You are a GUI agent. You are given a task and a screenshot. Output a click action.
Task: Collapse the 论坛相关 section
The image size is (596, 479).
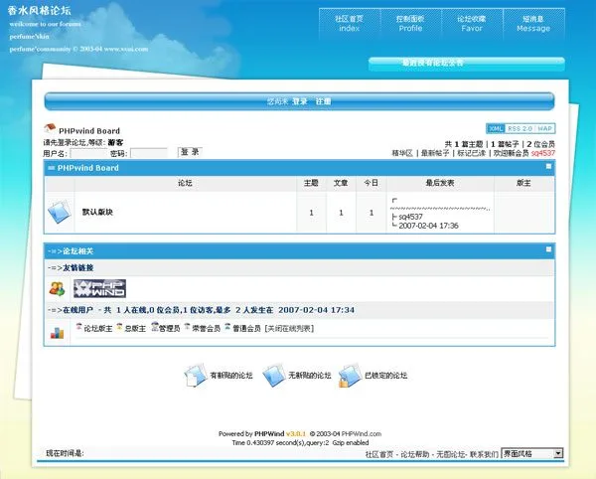pyautogui.click(x=548, y=249)
